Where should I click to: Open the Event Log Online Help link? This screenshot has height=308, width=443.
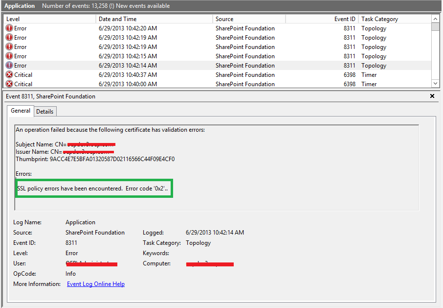[96, 284]
